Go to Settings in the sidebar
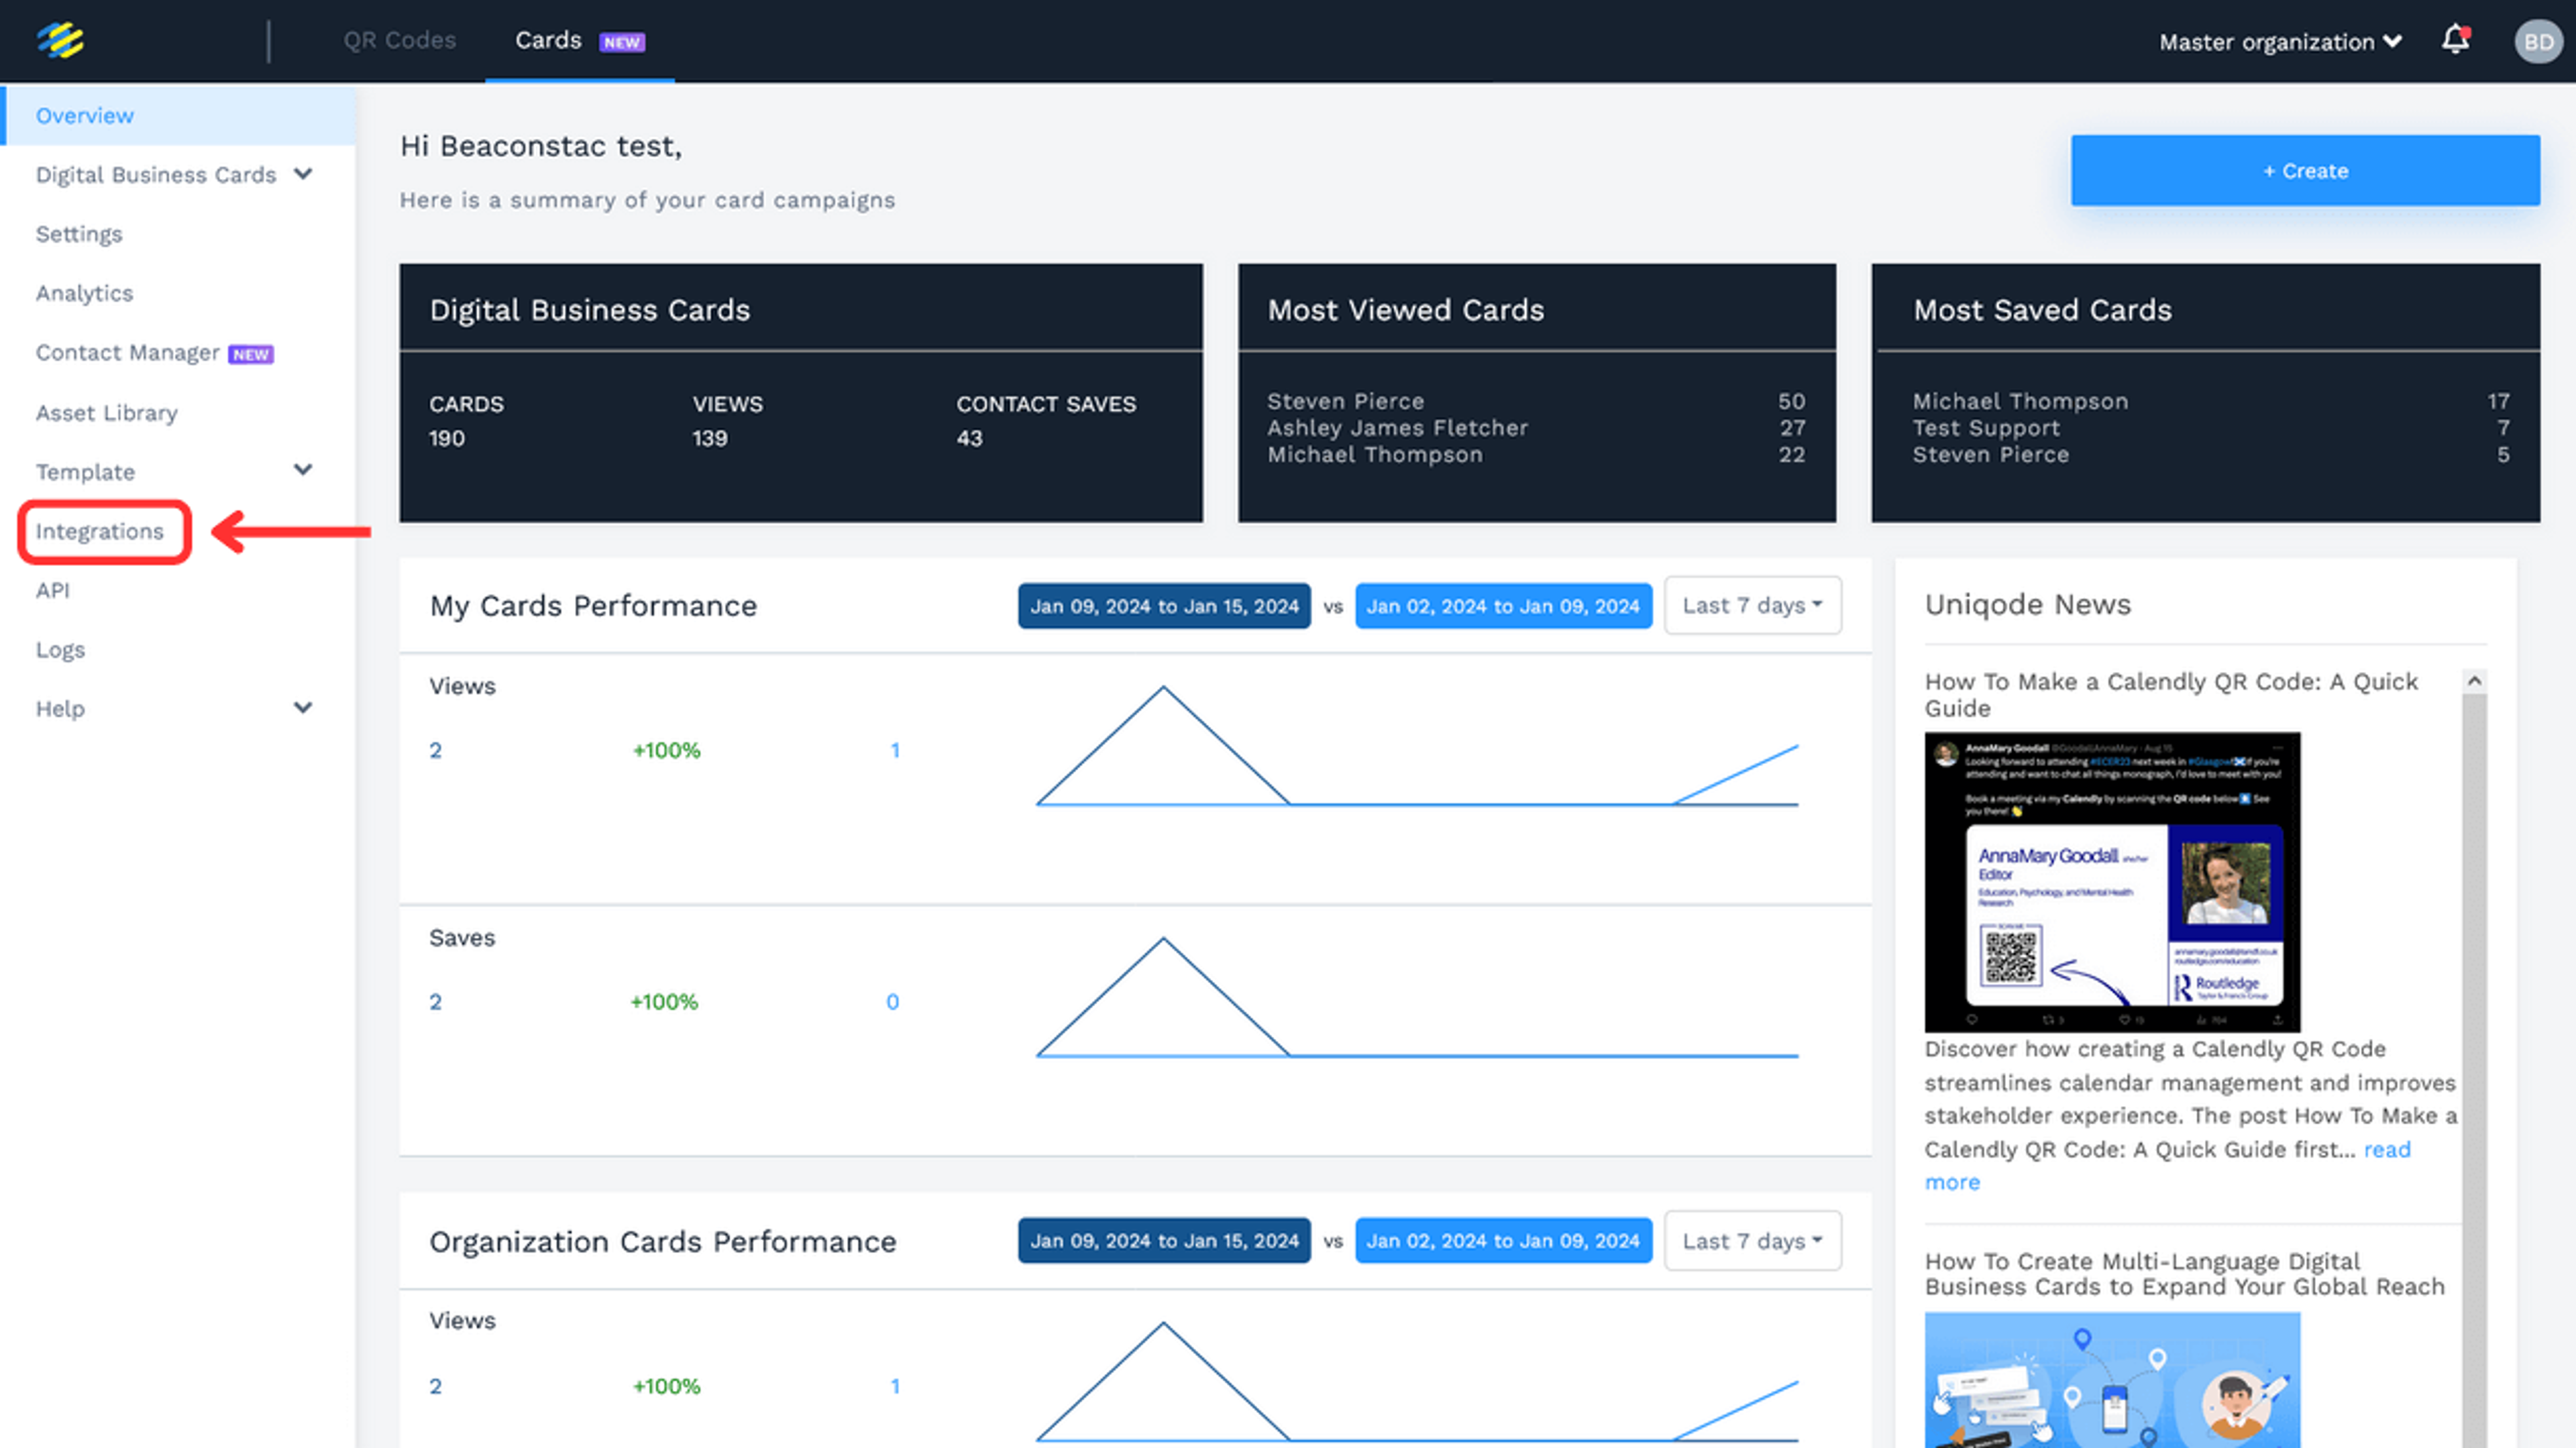The width and height of the screenshot is (2576, 1448). [x=79, y=234]
